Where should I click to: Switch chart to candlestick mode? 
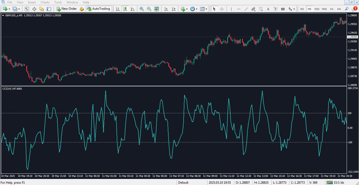[x=125, y=9]
